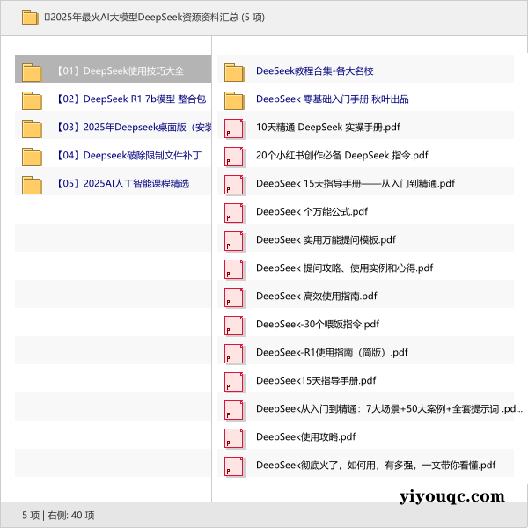Open DeepSeek-R1使用指南（简版）.pdf
The image size is (528, 528).
click(x=332, y=353)
